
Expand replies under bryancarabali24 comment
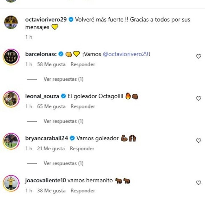pos(63,163)
